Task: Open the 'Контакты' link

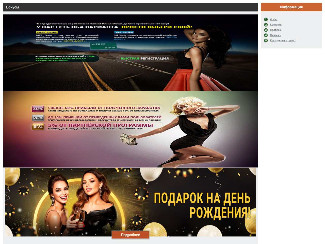Action: click(276, 25)
